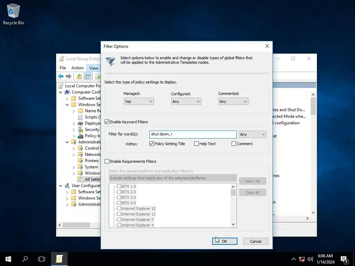Toggle the Policy Setting Title checkbox
The height and width of the screenshot is (266, 355).
152,144
